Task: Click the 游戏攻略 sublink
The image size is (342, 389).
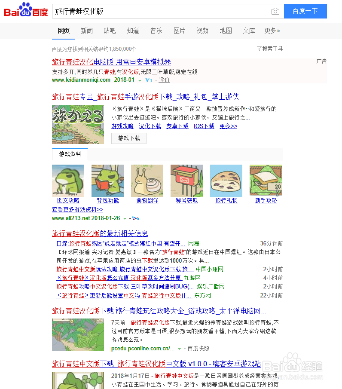Action: tap(122, 126)
